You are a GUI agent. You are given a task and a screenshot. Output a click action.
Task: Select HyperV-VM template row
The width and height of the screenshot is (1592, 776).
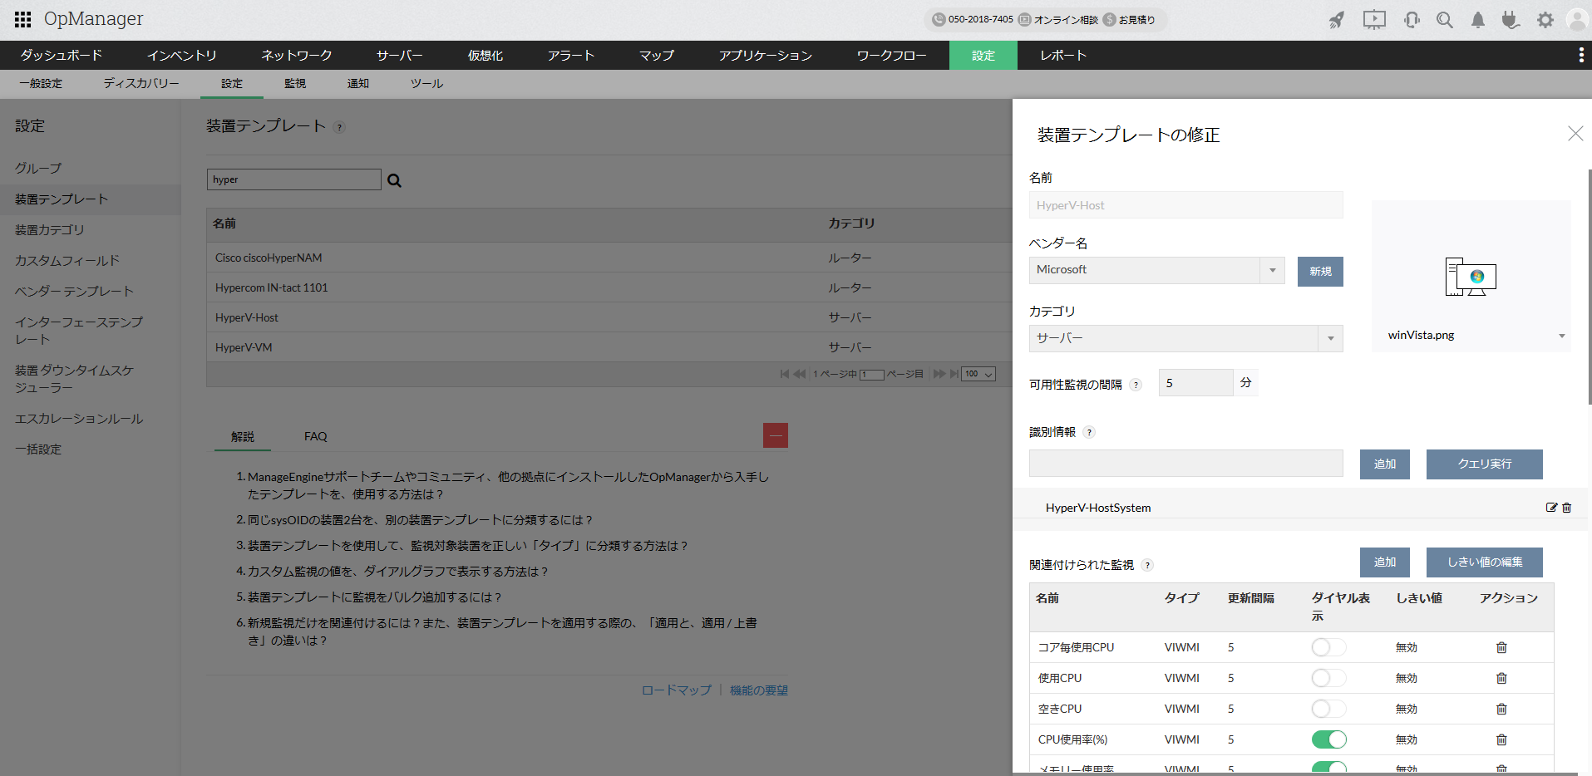244,347
